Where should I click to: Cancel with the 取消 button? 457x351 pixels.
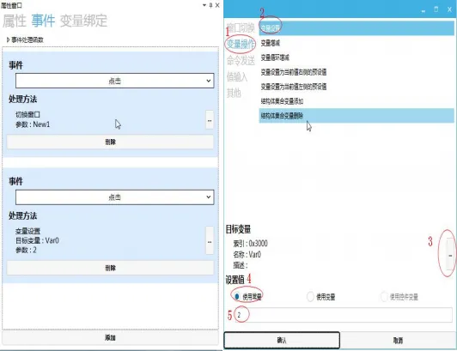[398, 340]
